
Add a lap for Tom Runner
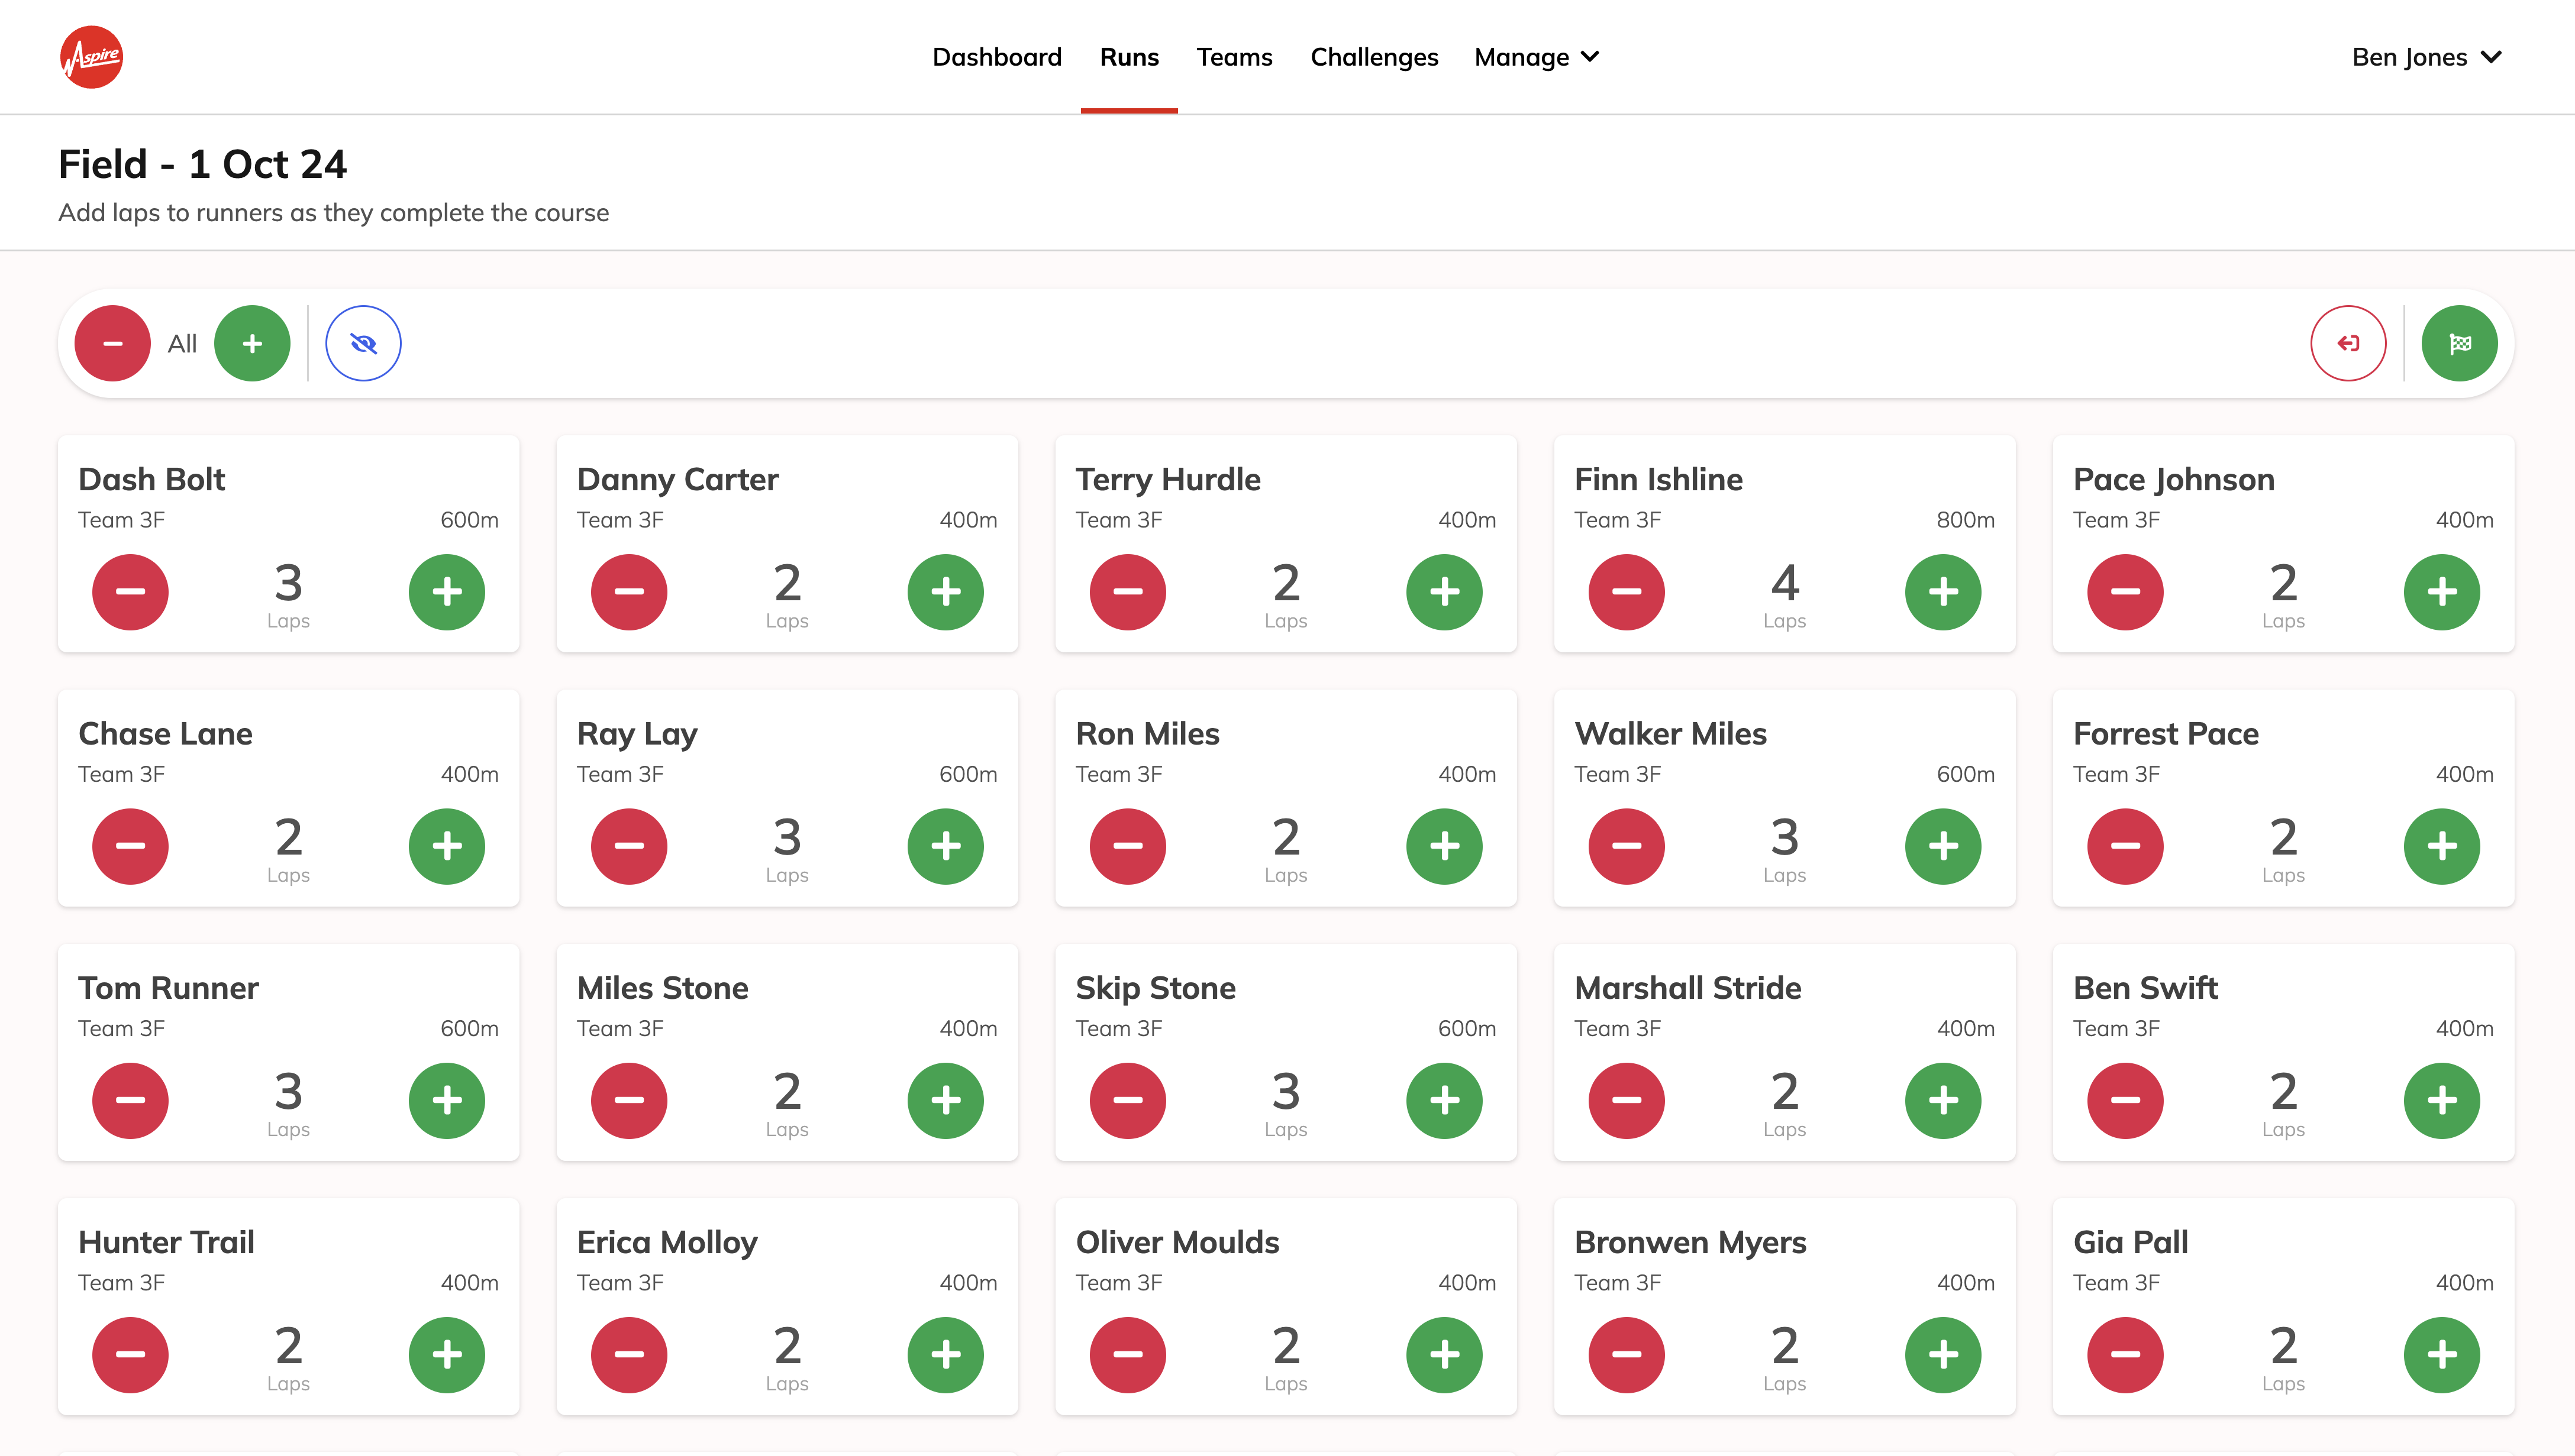447,1100
